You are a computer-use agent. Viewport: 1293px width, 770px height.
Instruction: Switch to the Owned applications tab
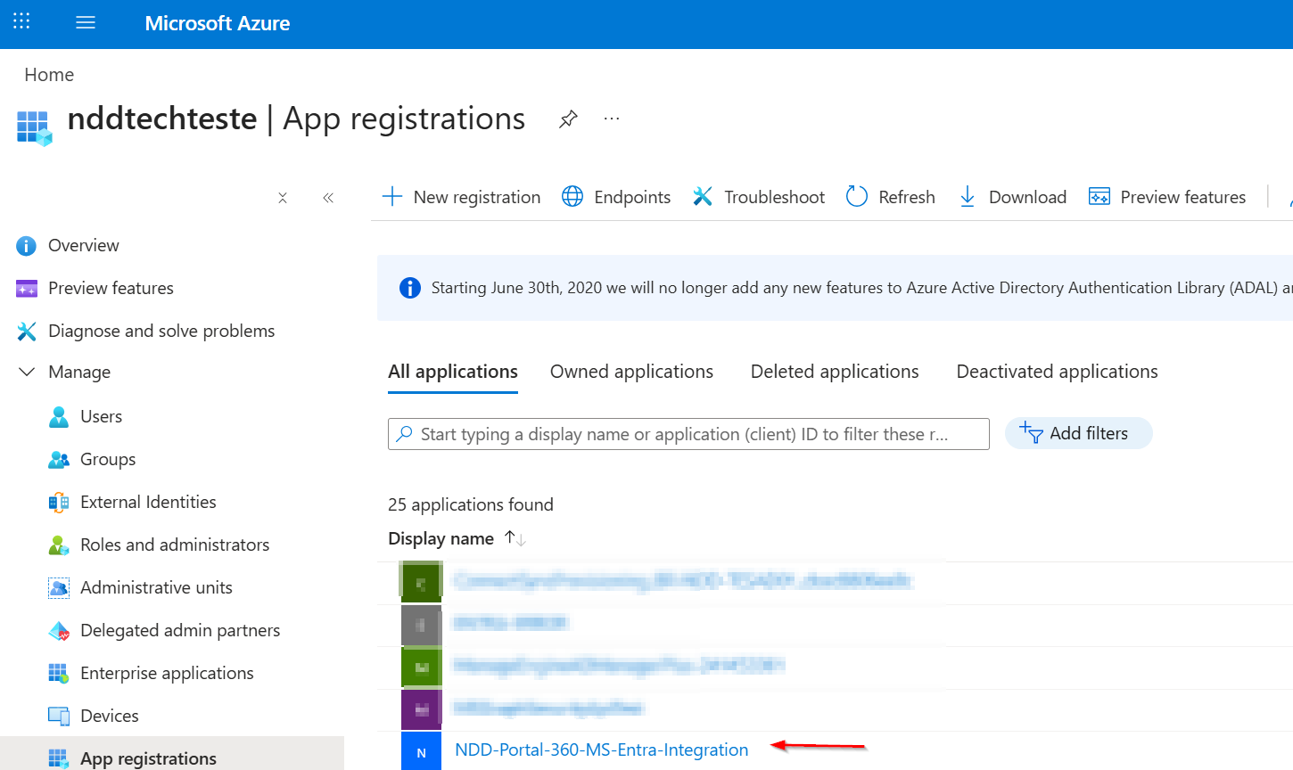[x=631, y=371]
